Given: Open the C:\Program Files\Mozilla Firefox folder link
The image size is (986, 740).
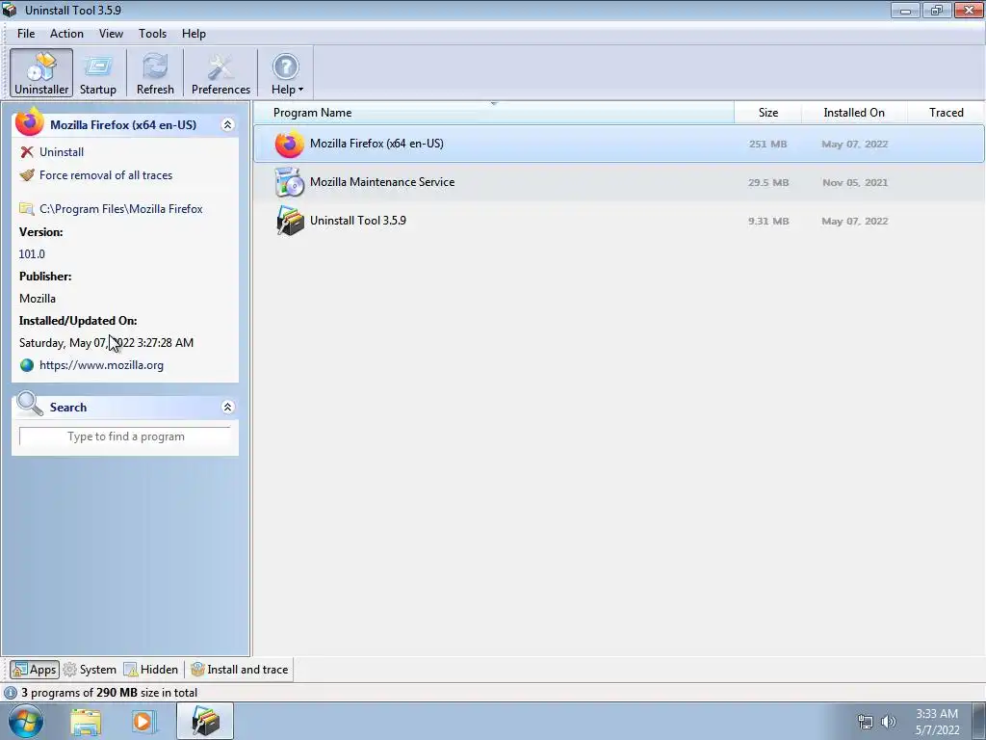Looking at the screenshot, I should (x=120, y=208).
